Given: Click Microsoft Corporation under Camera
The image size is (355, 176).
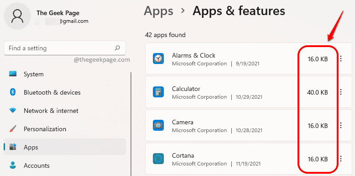Looking at the screenshot, I should (x=199, y=130).
